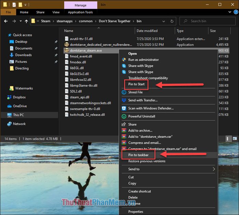Click the first Share with Skype entry
The image size is (239, 215).
click(x=141, y=66)
